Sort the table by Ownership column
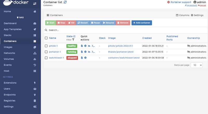This screenshot has width=208, height=114. point(193,38)
